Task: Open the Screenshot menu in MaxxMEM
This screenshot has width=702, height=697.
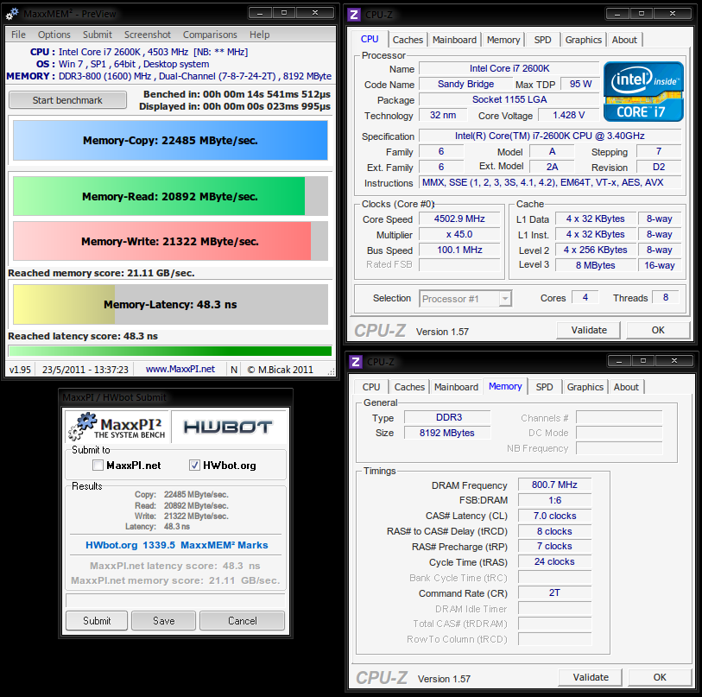Action: tap(148, 35)
